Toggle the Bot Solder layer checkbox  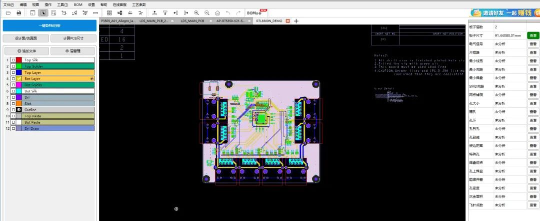coord(13,85)
